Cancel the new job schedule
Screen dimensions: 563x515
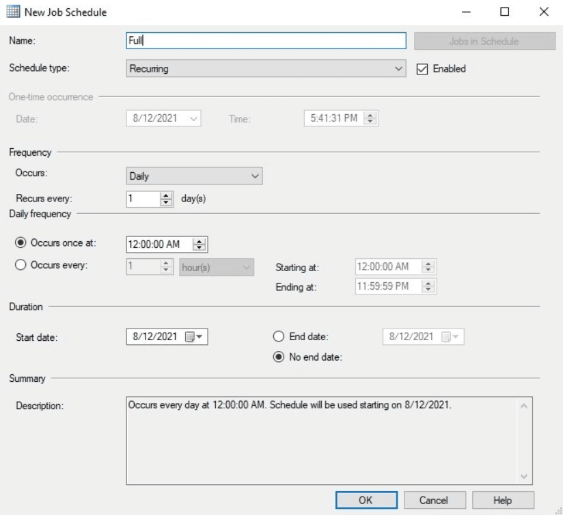(434, 500)
